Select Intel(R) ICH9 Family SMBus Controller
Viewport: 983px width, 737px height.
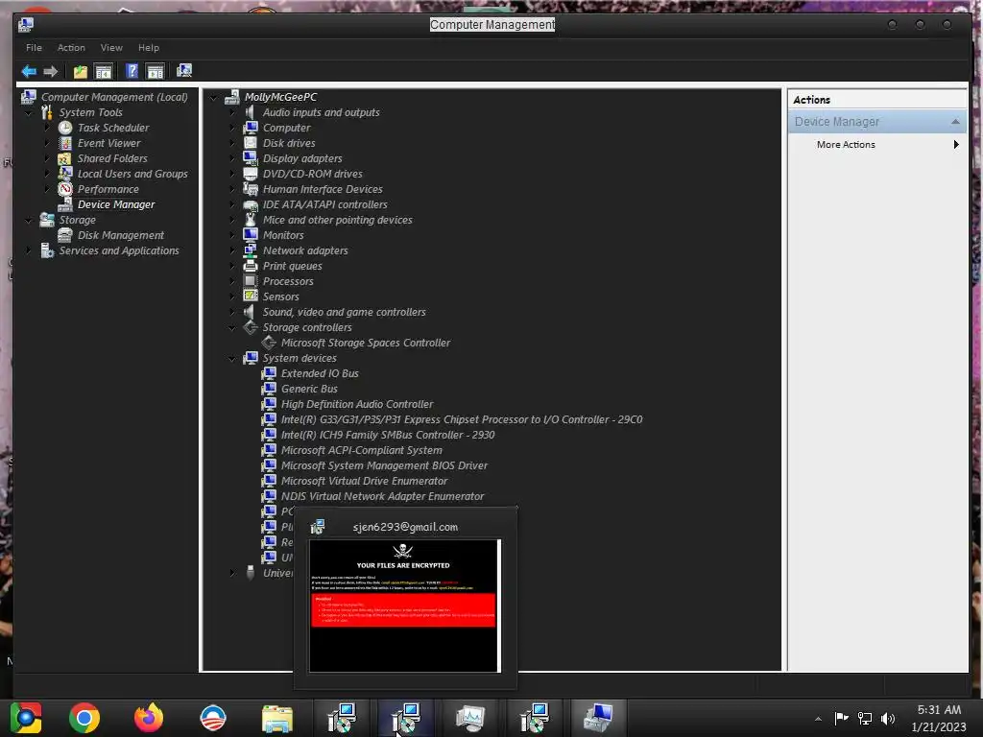point(388,435)
